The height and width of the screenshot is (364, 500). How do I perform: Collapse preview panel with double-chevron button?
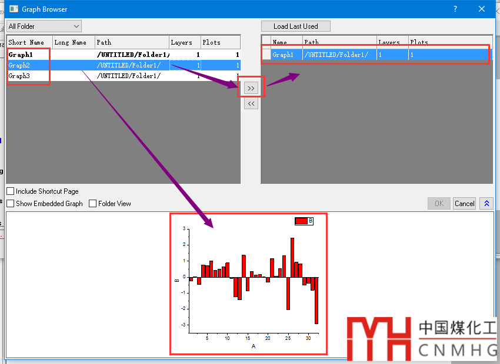pos(486,204)
